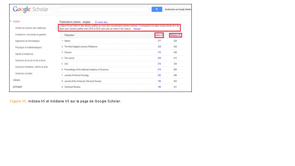Open the Google Scholar logo home link
Viewport: 295px width, 166px height.
[31, 9]
